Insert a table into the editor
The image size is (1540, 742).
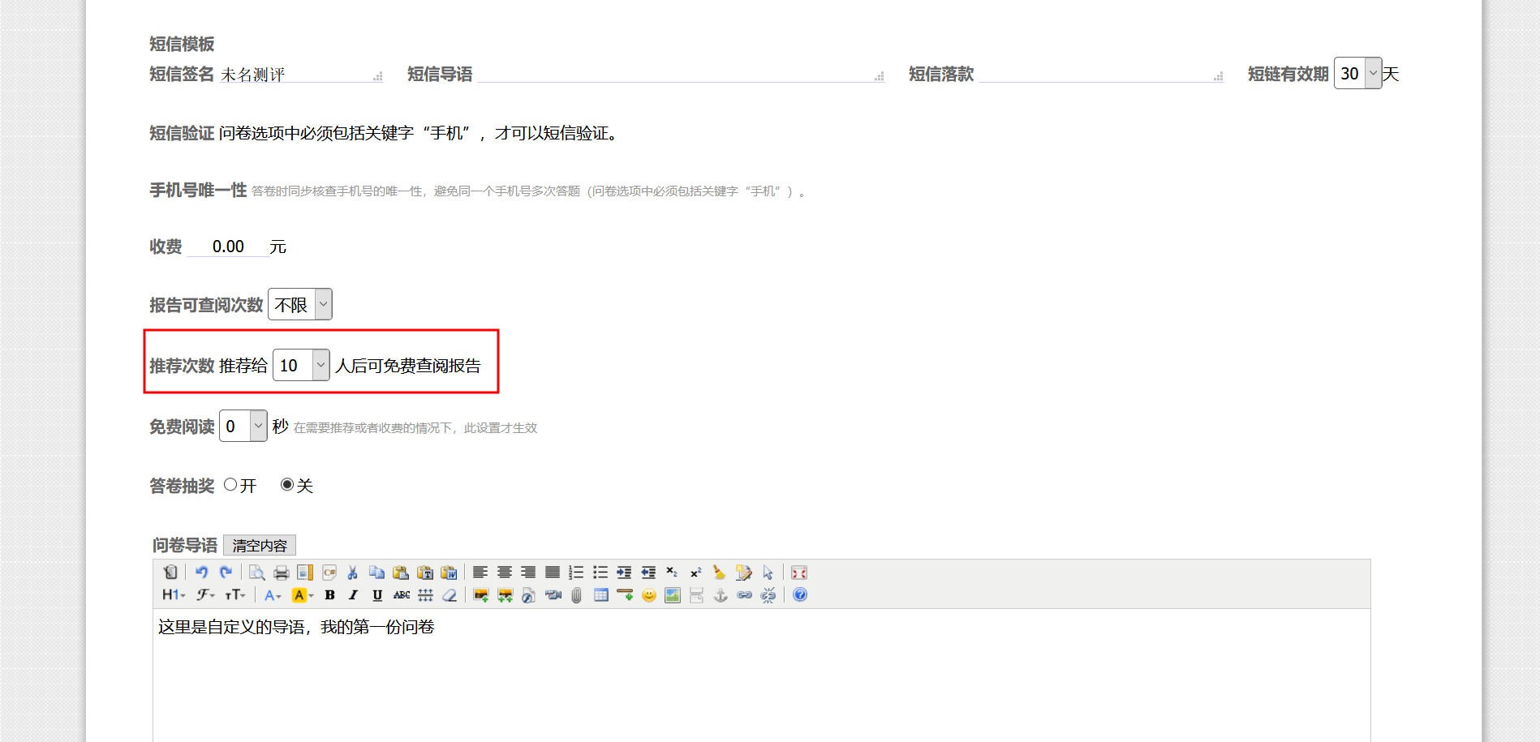pos(601,595)
